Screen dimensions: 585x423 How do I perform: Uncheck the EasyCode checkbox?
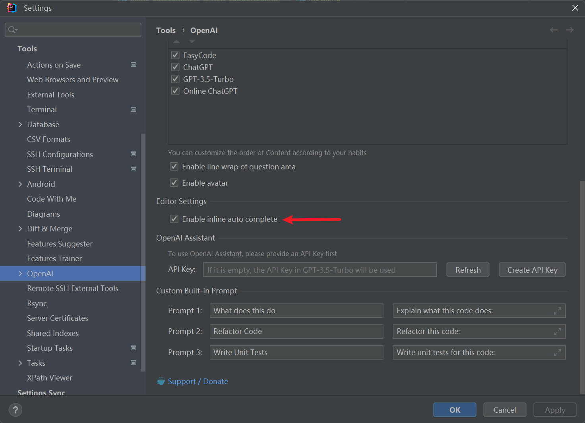(x=175, y=55)
